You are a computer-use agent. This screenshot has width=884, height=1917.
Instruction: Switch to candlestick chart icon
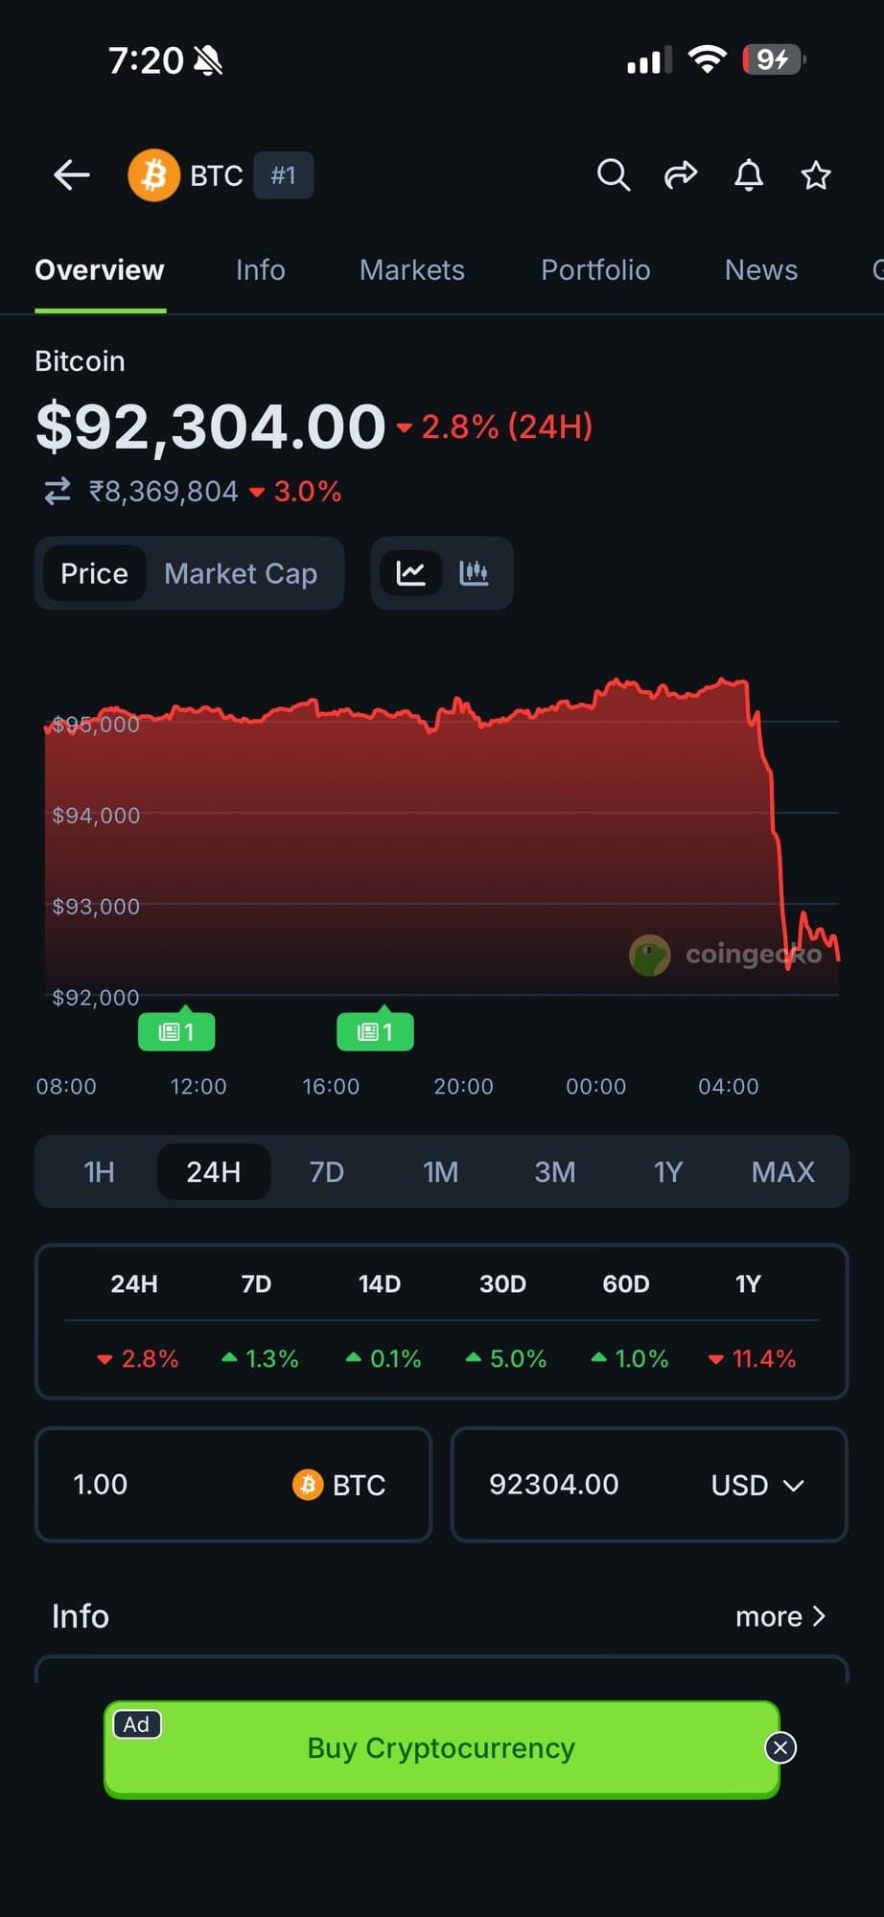474,573
